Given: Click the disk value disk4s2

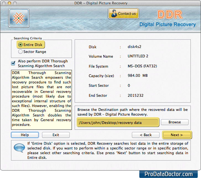Looking at the screenshot, I should (x=134, y=47).
